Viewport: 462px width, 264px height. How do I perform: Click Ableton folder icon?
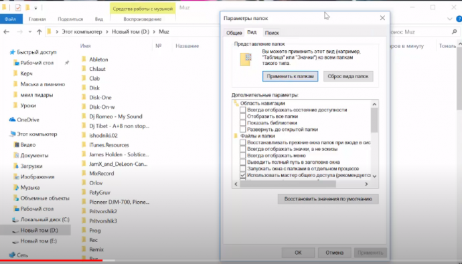(84, 59)
